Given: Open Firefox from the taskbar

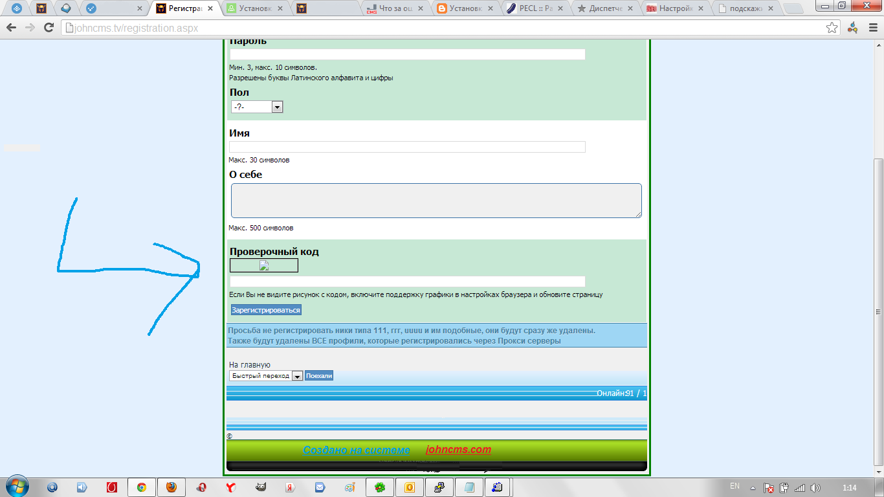Looking at the screenshot, I should [171, 487].
